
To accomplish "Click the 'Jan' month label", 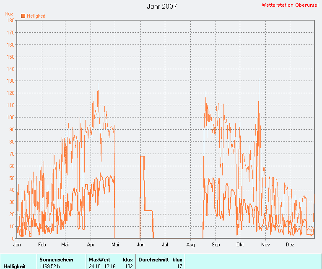I will (17, 245).
